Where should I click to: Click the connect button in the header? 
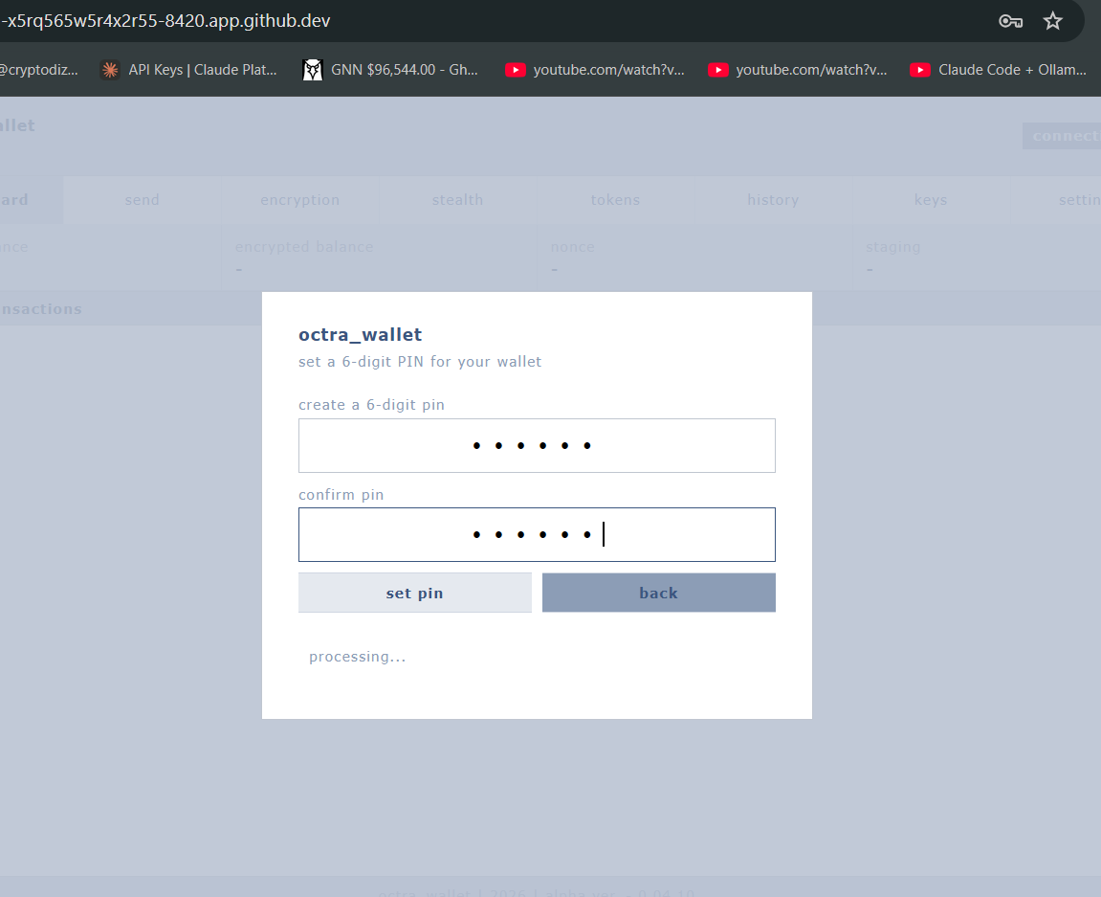pyautogui.click(x=1062, y=136)
